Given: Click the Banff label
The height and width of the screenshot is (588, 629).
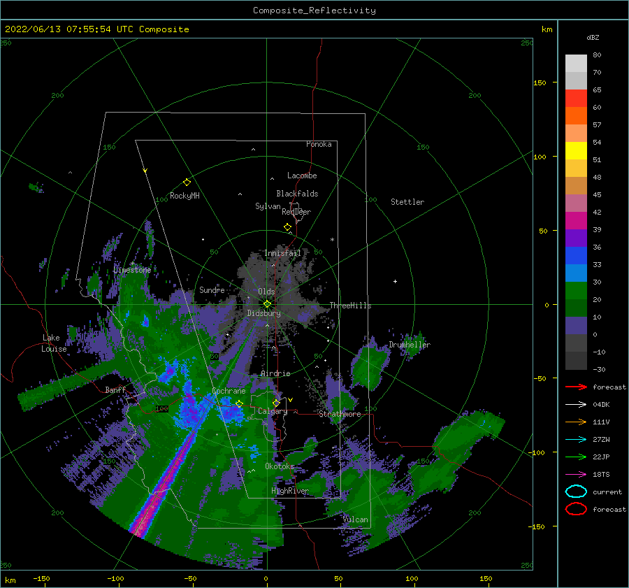Looking at the screenshot, I should pyautogui.click(x=115, y=389).
